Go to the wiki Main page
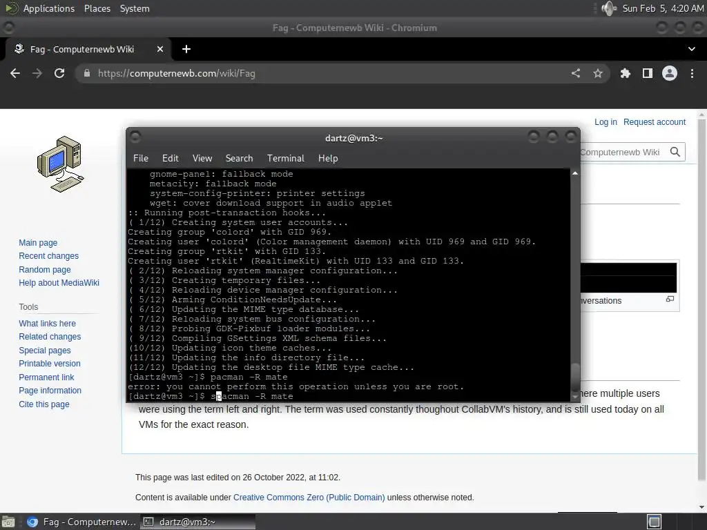This screenshot has width=707, height=530. tap(38, 242)
